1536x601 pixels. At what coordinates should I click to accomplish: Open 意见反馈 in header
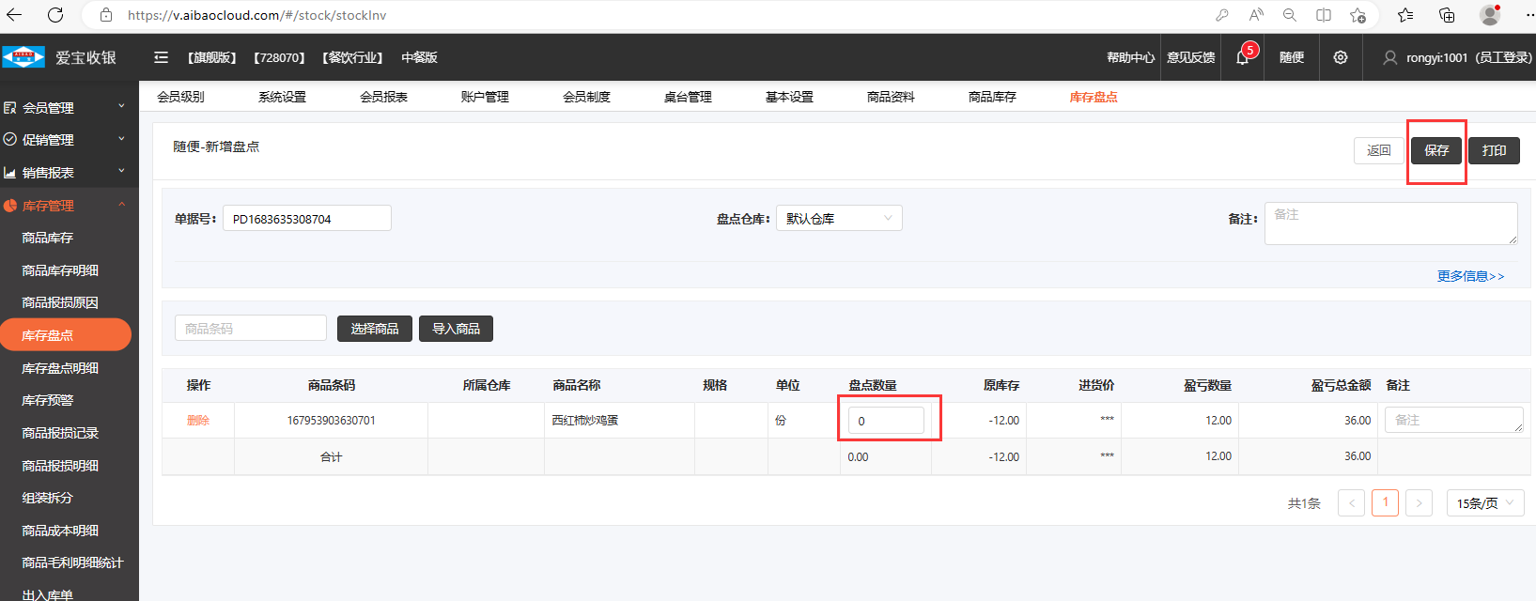1190,57
